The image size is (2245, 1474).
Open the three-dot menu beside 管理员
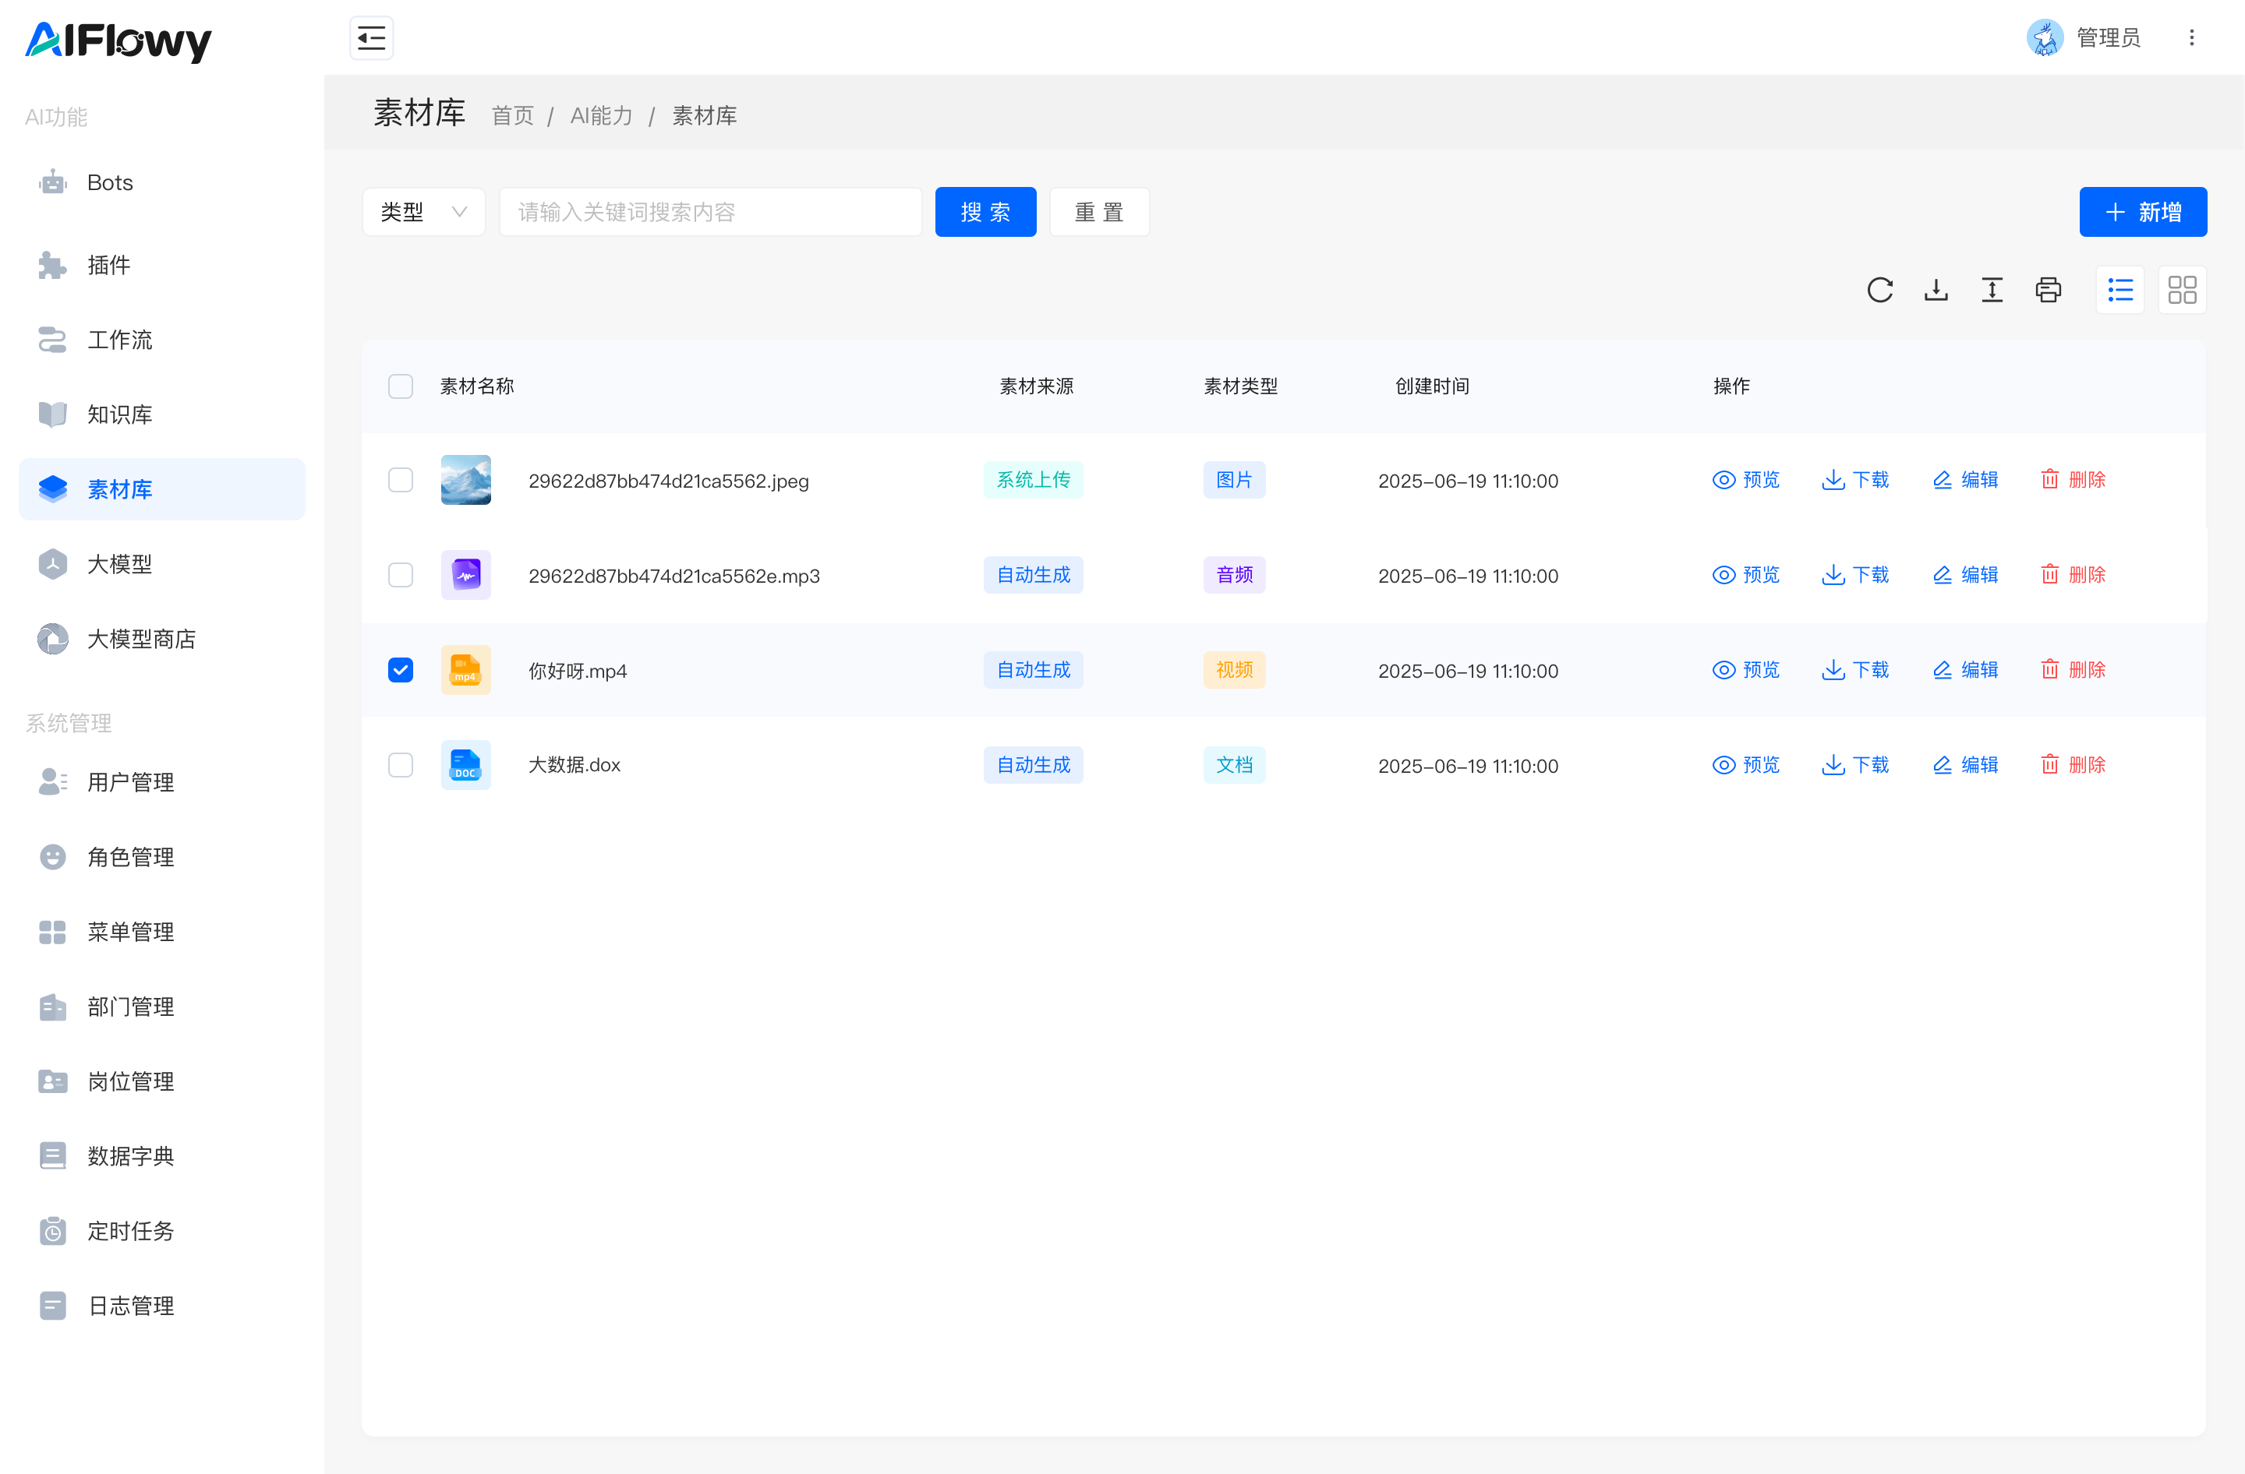click(2191, 37)
